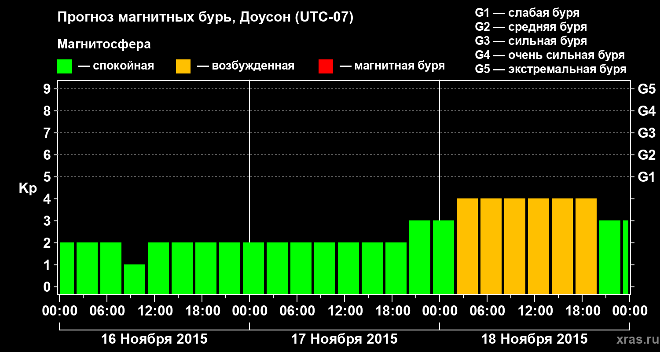Click the right axis label G2

coord(646,155)
